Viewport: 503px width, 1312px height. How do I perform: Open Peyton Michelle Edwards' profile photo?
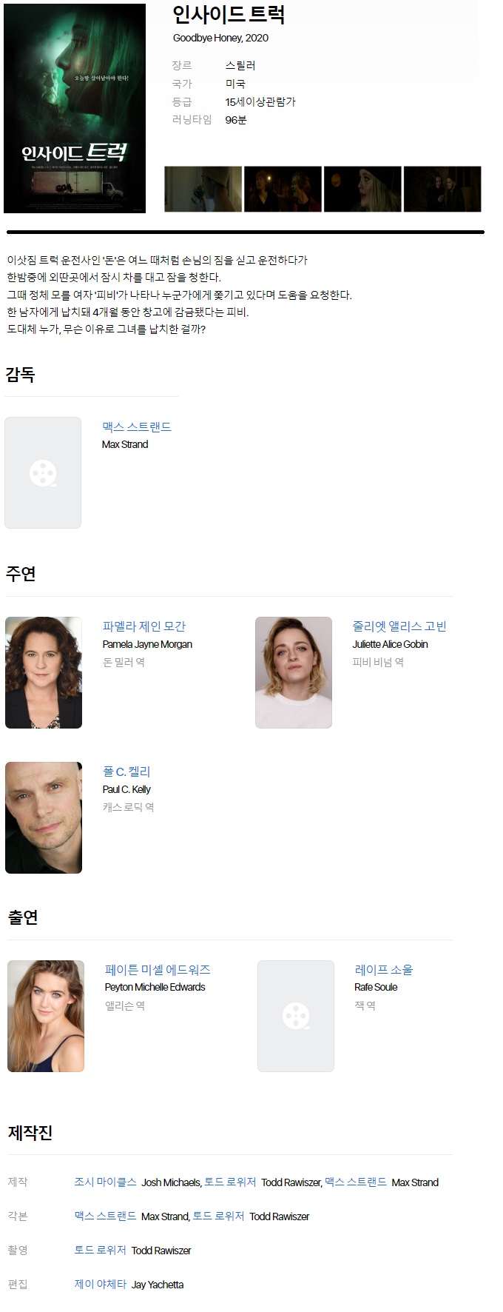46,1016
